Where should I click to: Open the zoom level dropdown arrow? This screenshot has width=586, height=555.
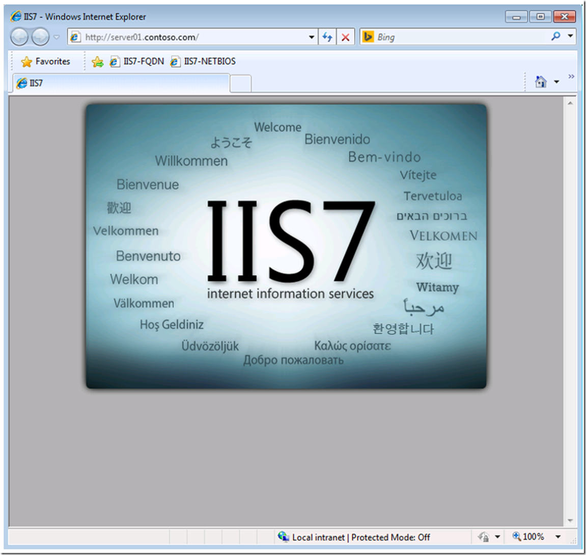[558, 537]
